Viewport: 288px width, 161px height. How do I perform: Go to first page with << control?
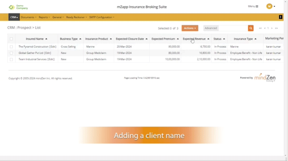pos(260,28)
